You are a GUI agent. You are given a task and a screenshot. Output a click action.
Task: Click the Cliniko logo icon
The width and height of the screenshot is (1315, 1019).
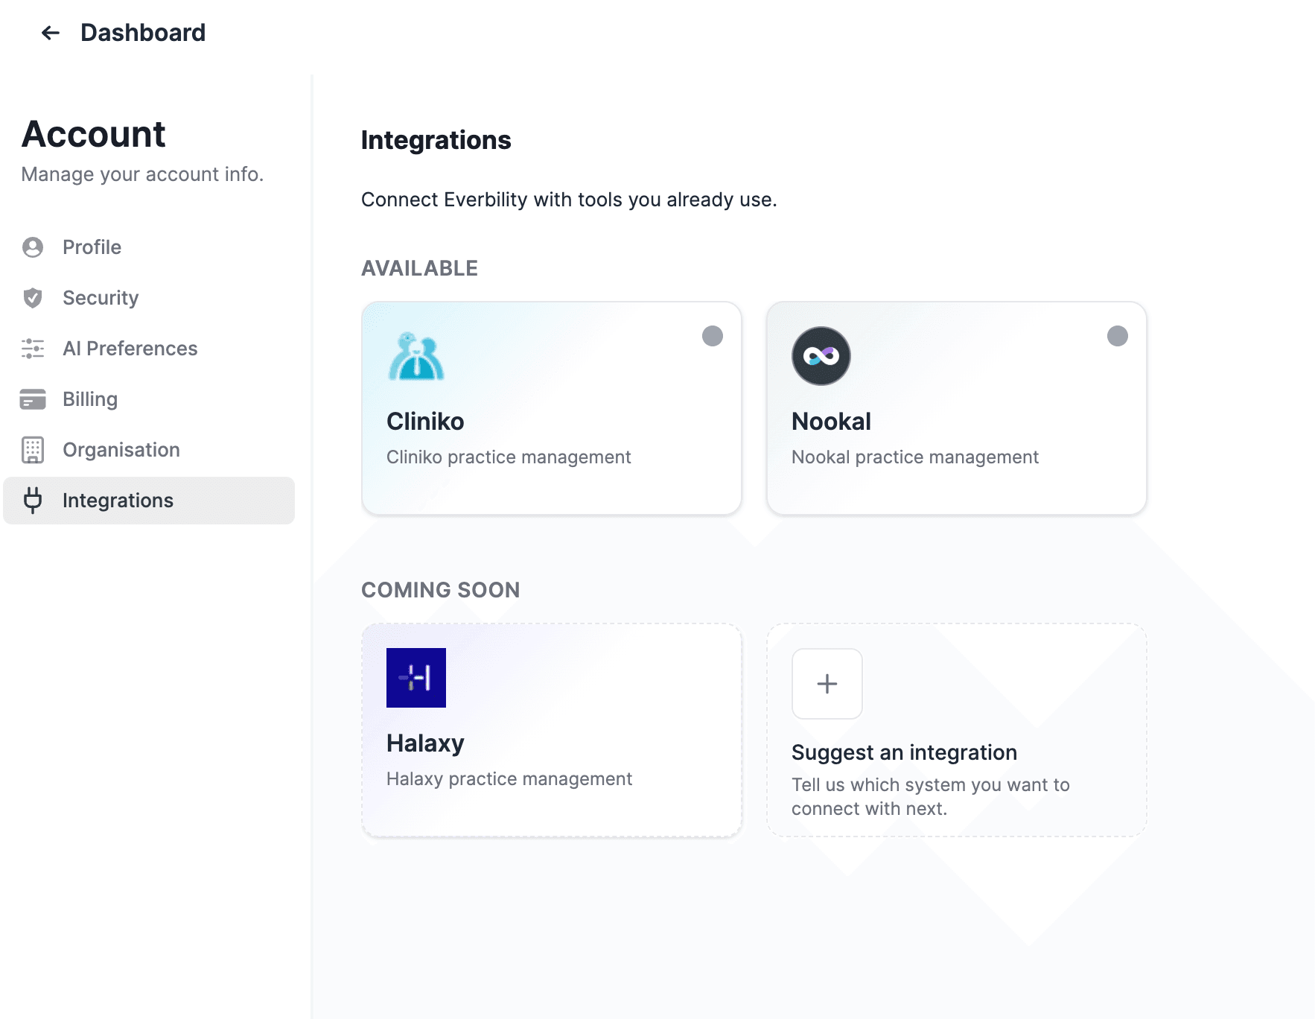416,356
